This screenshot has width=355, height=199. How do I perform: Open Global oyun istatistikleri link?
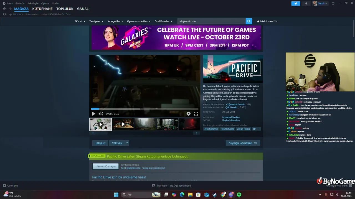tap(154, 168)
